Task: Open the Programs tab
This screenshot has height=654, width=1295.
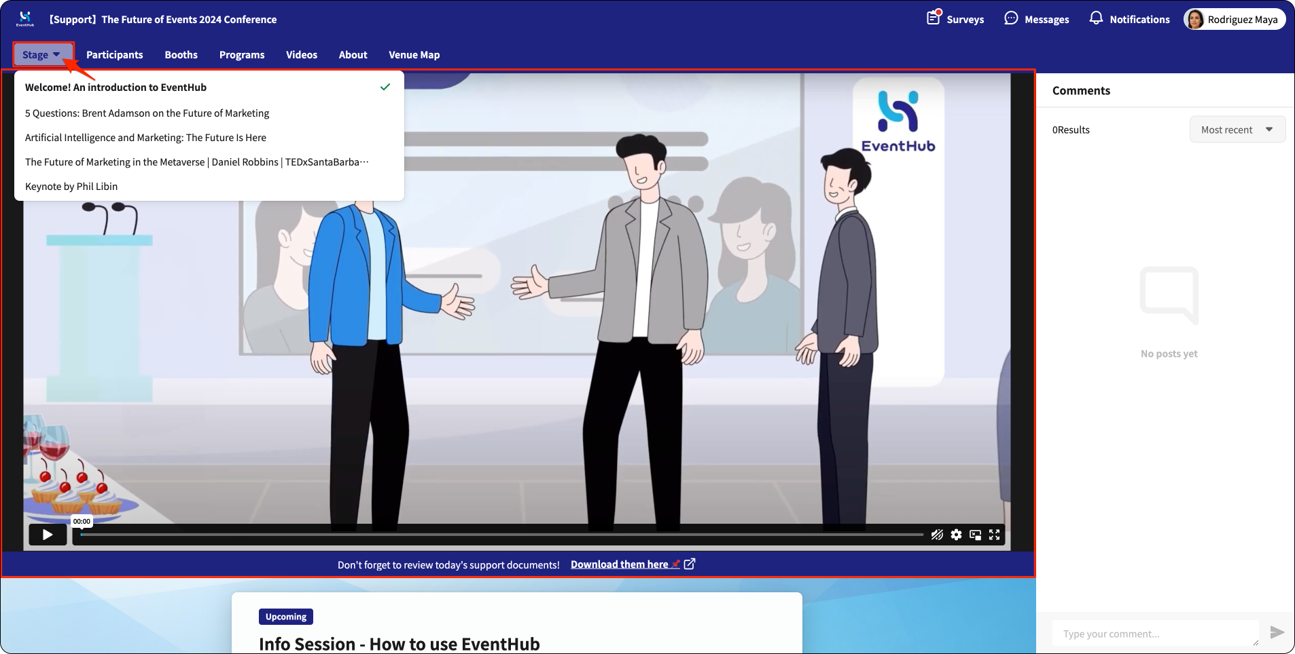Action: coord(242,55)
